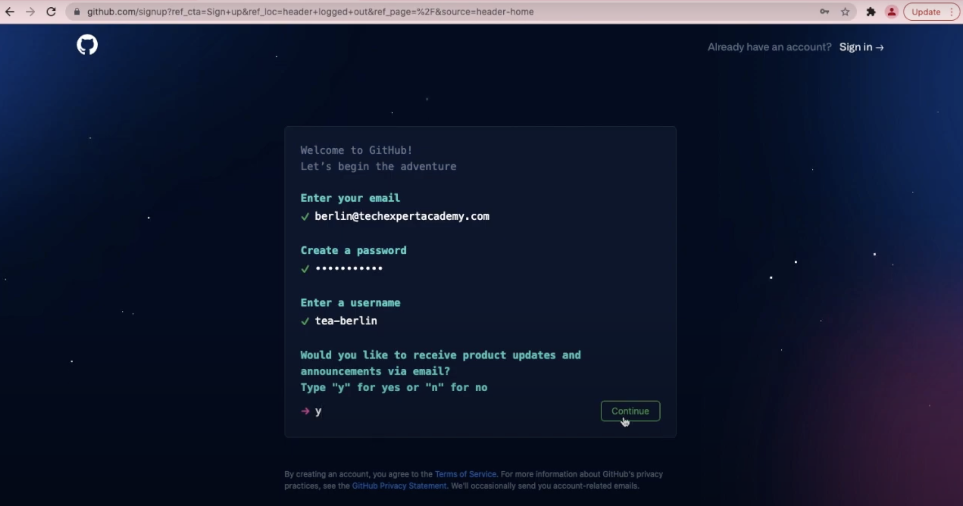Click the entered email berlin@techexpertacademy.com
The height and width of the screenshot is (506, 963).
[402, 216]
